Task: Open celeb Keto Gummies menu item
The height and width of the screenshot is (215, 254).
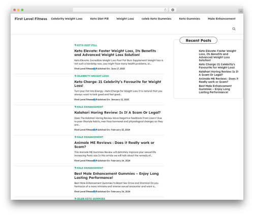Action: (x=156, y=19)
